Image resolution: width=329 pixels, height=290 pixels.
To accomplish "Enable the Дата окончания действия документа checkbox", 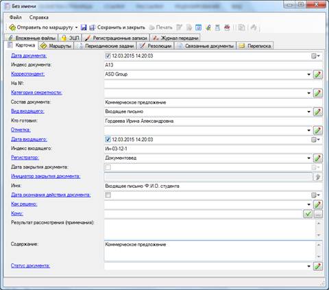I will tap(108, 195).
